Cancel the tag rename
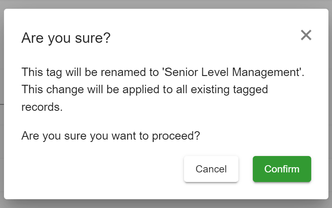 click(211, 169)
